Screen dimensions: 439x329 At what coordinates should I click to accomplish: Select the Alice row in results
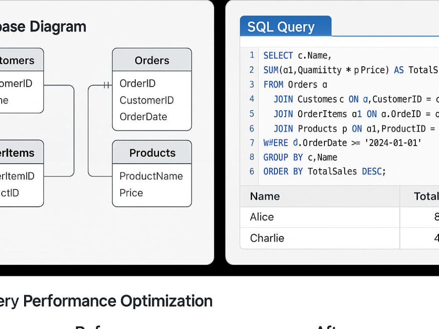pos(339,217)
